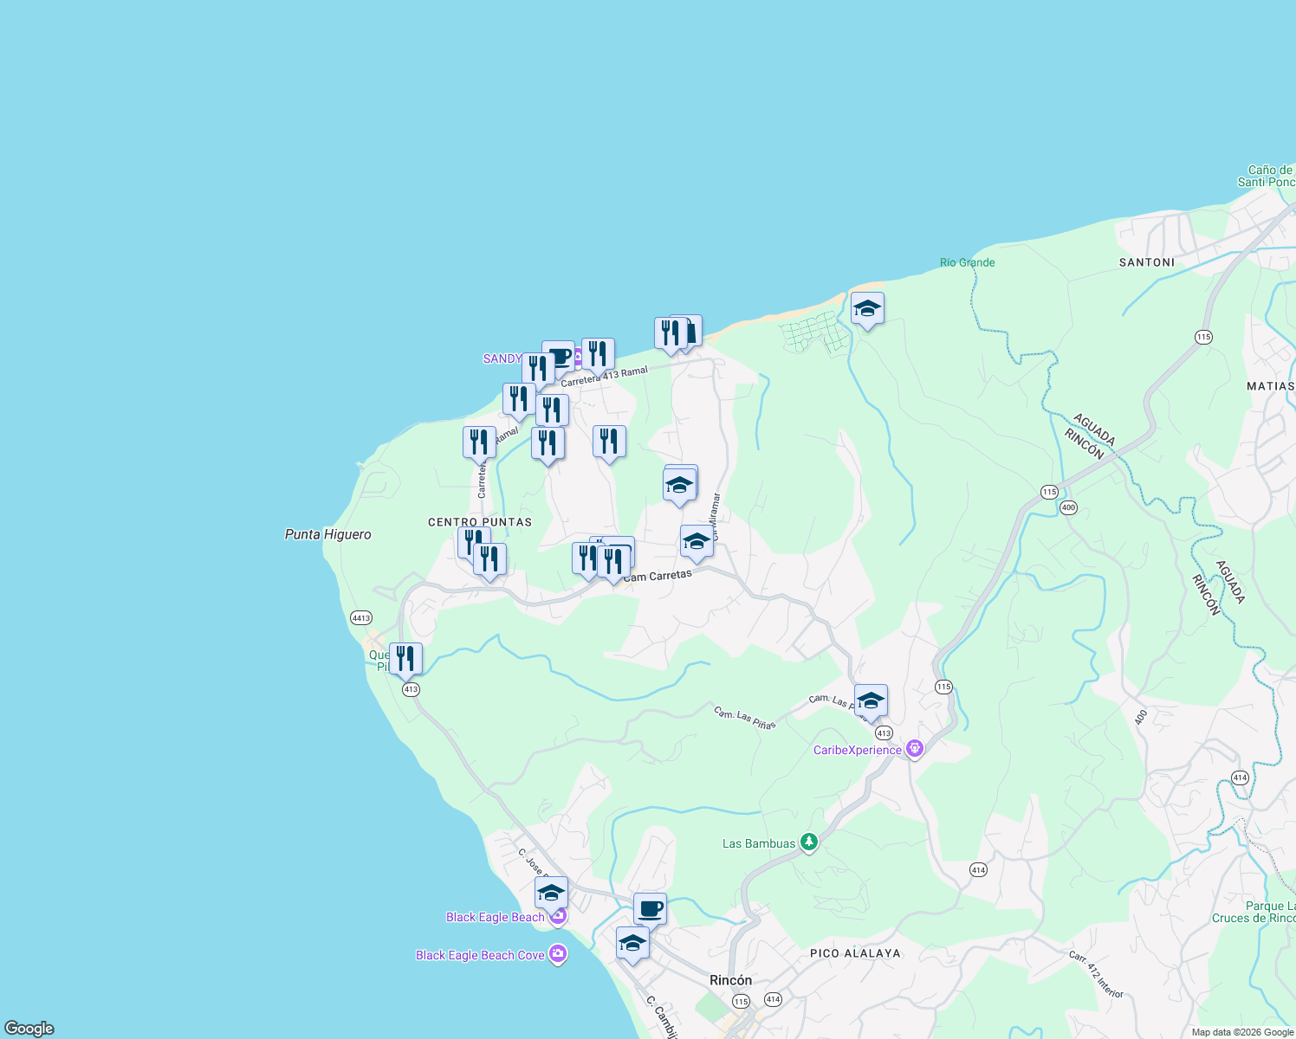Click the school pin just above the Rincón label

[x=632, y=944]
